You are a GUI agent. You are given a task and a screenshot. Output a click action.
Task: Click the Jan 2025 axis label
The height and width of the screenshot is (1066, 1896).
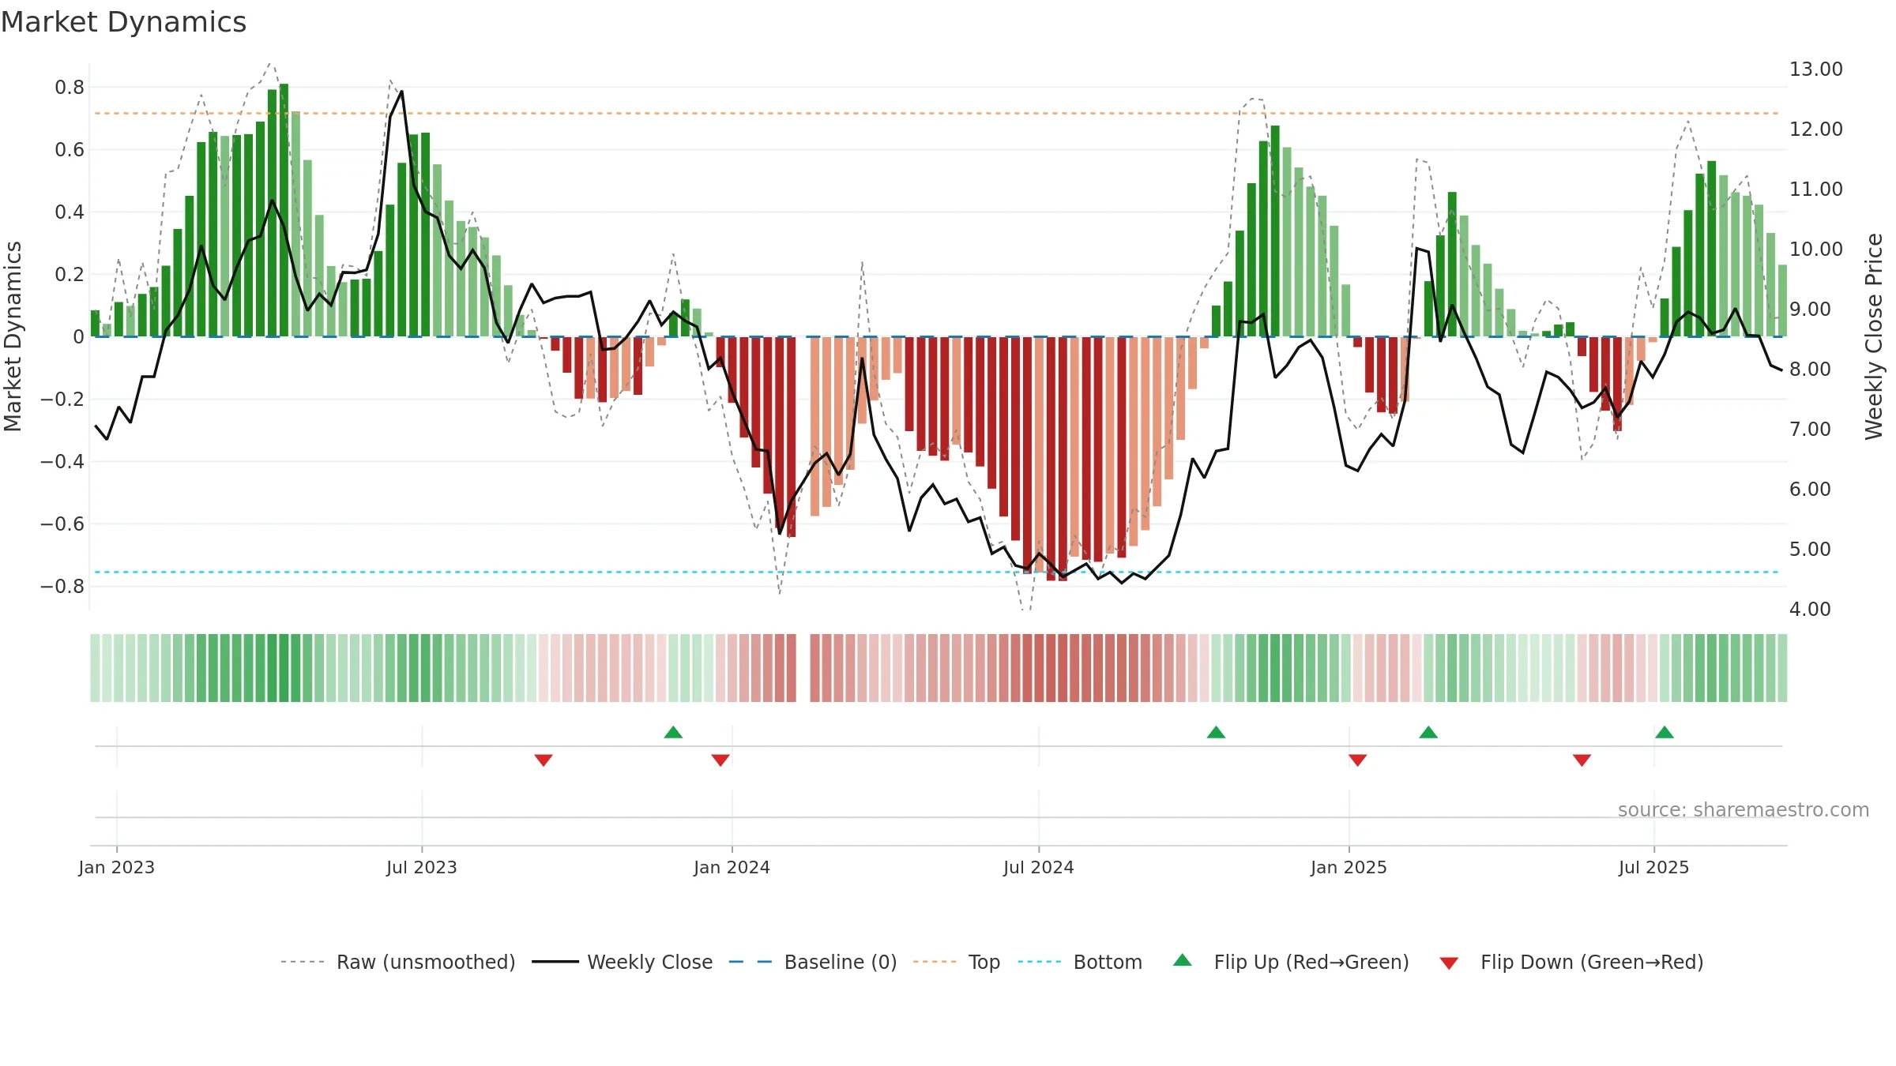[x=1349, y=867]
